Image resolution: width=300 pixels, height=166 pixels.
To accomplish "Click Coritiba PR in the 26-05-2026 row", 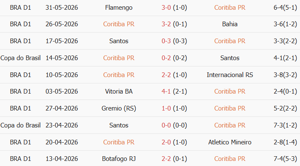I will 119,24.
